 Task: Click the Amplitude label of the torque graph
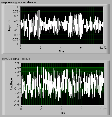tap(11, 84)
